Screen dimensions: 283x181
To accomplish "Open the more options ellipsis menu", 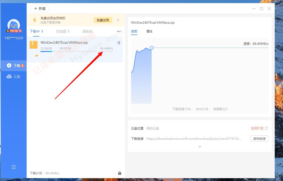I will 119,31.
